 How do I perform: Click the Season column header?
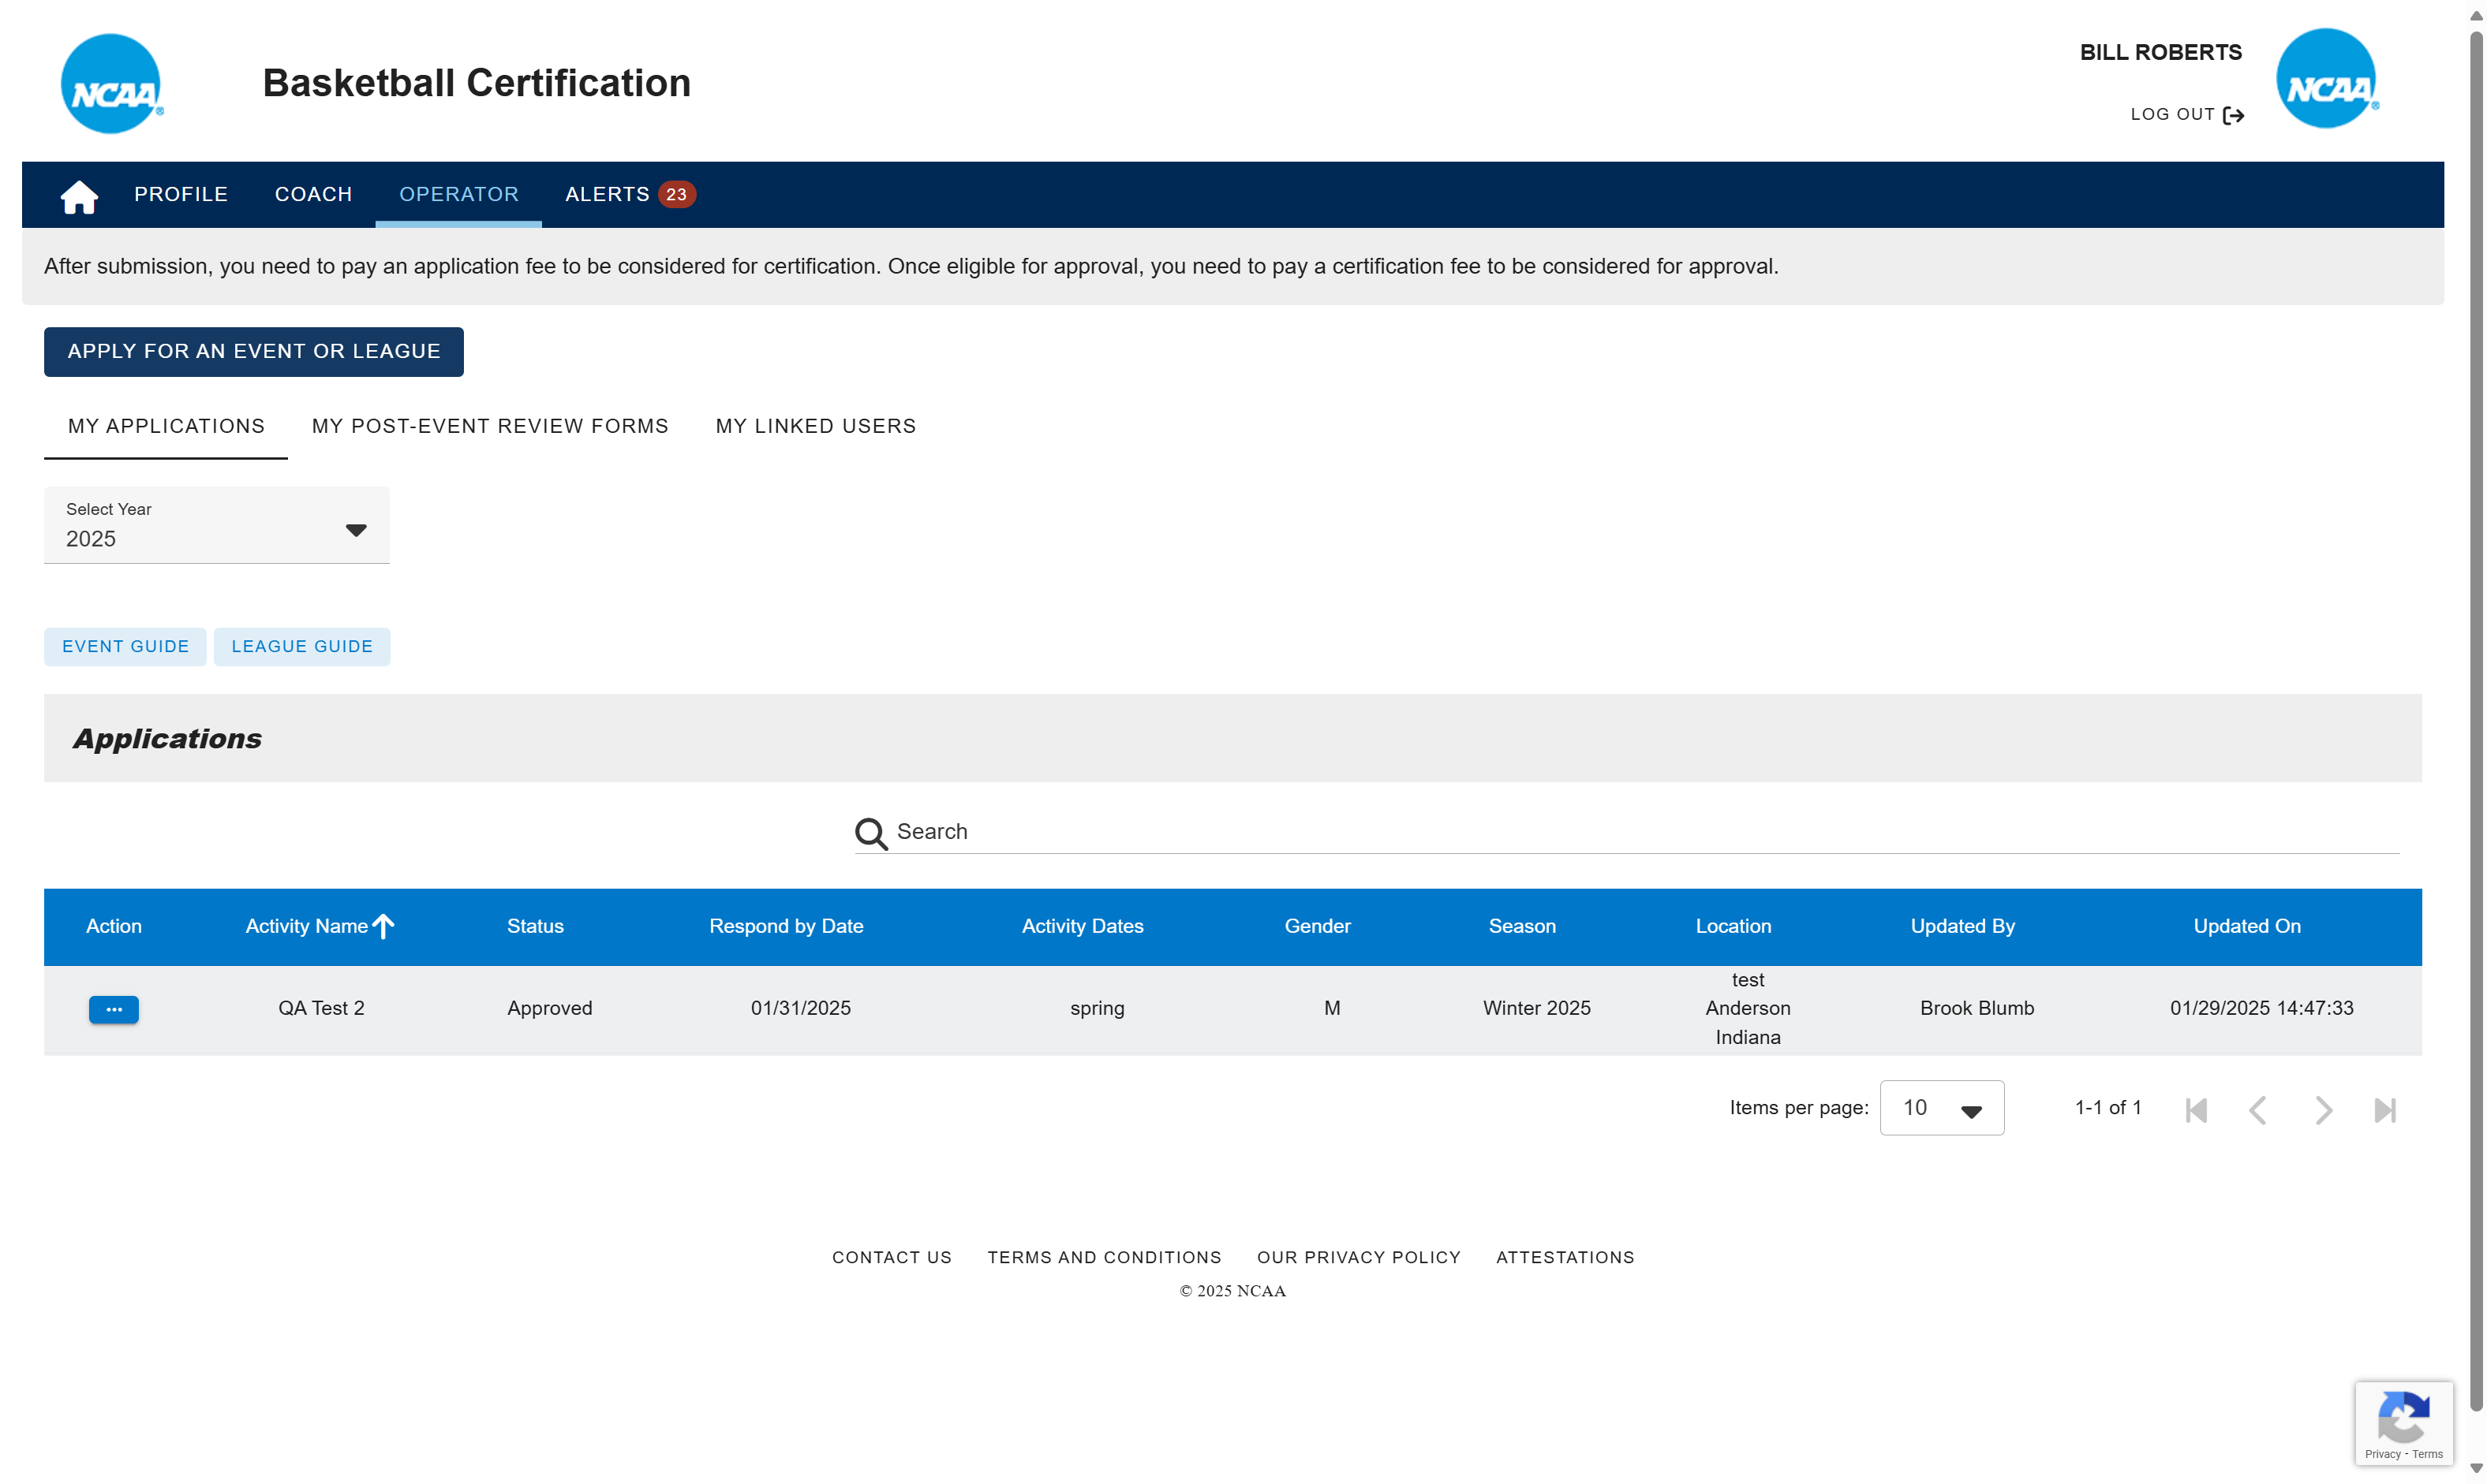point(1521,926)
